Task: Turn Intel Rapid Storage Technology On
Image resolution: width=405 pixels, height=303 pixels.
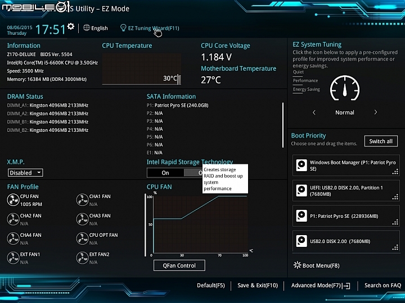Action: coord(165,173)
